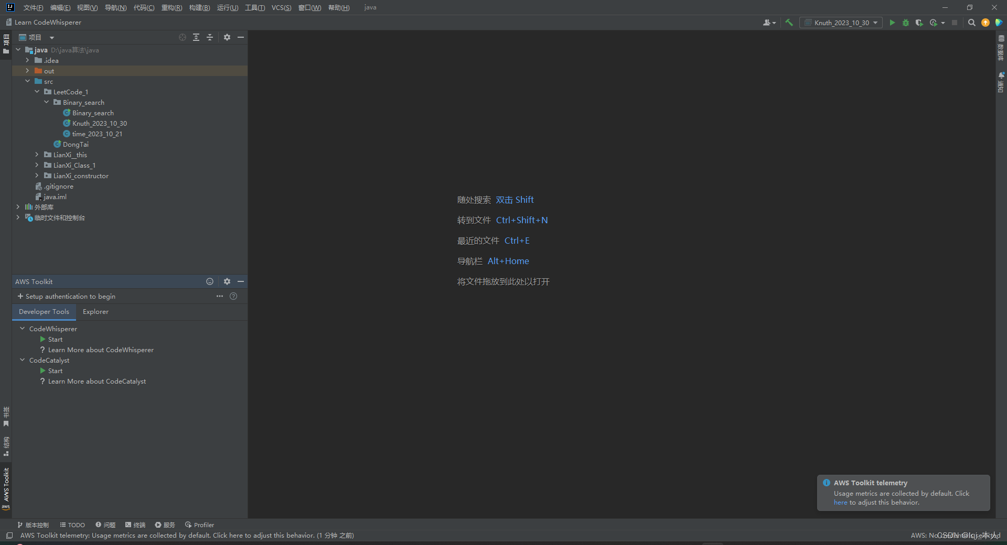
Task: Collapse the CodeWhisperer tree node
Action: [x=22, y=329]
